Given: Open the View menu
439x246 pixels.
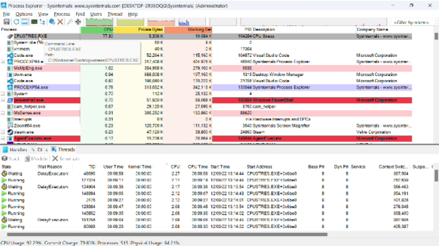Looking at the screenshot, I should point(43,14).
